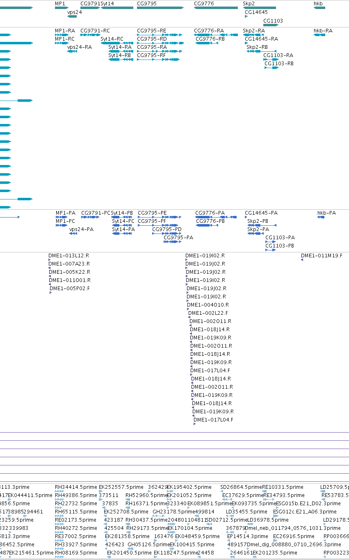This screenshot has height=559, width=349.
Task: Select the CG14645 gene label
Action: [x=256, y=12]
